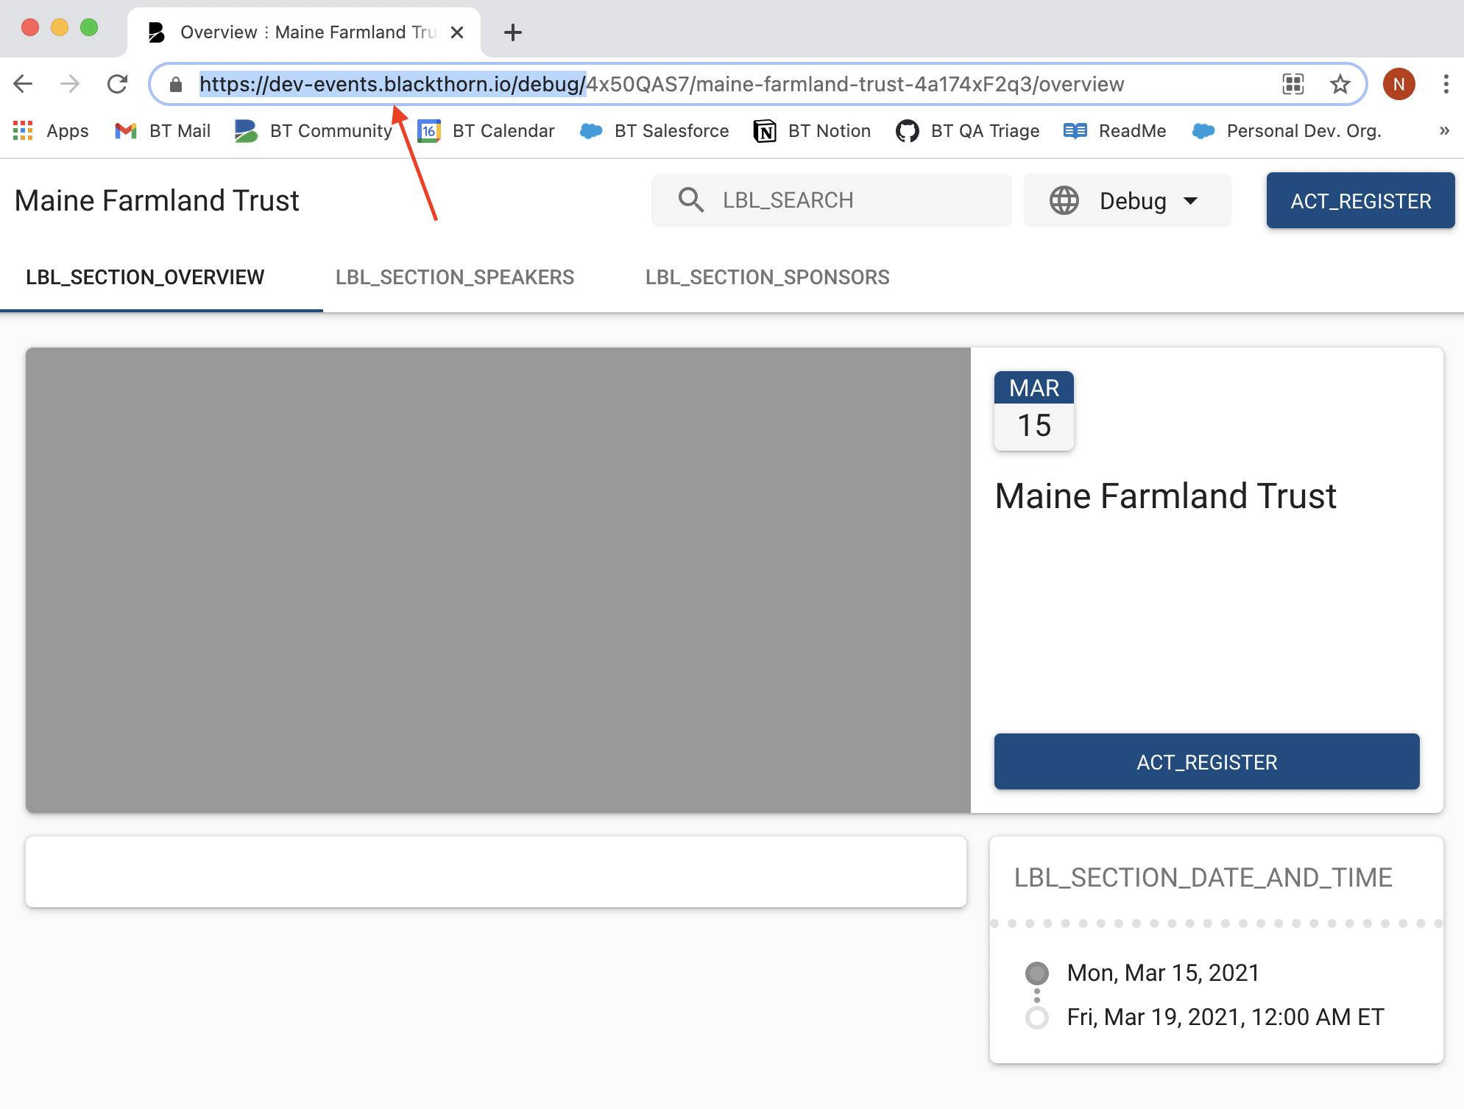Click the LBL_SECTION_DATE_AND_TIME heading
Screen dimensions: 1464x1109
[1203, 877]
